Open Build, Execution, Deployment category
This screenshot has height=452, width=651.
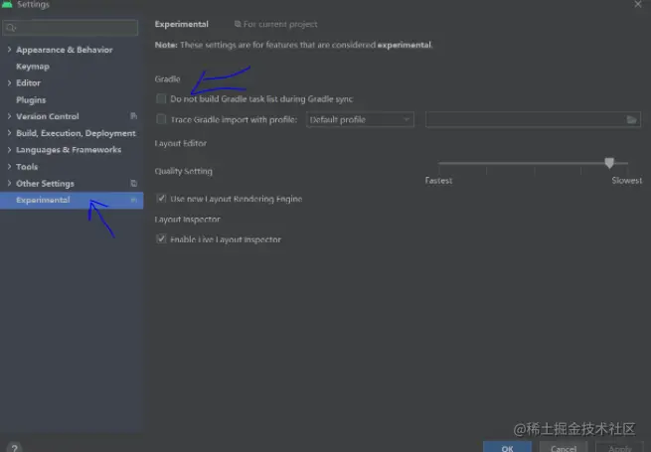pos(76,133)
